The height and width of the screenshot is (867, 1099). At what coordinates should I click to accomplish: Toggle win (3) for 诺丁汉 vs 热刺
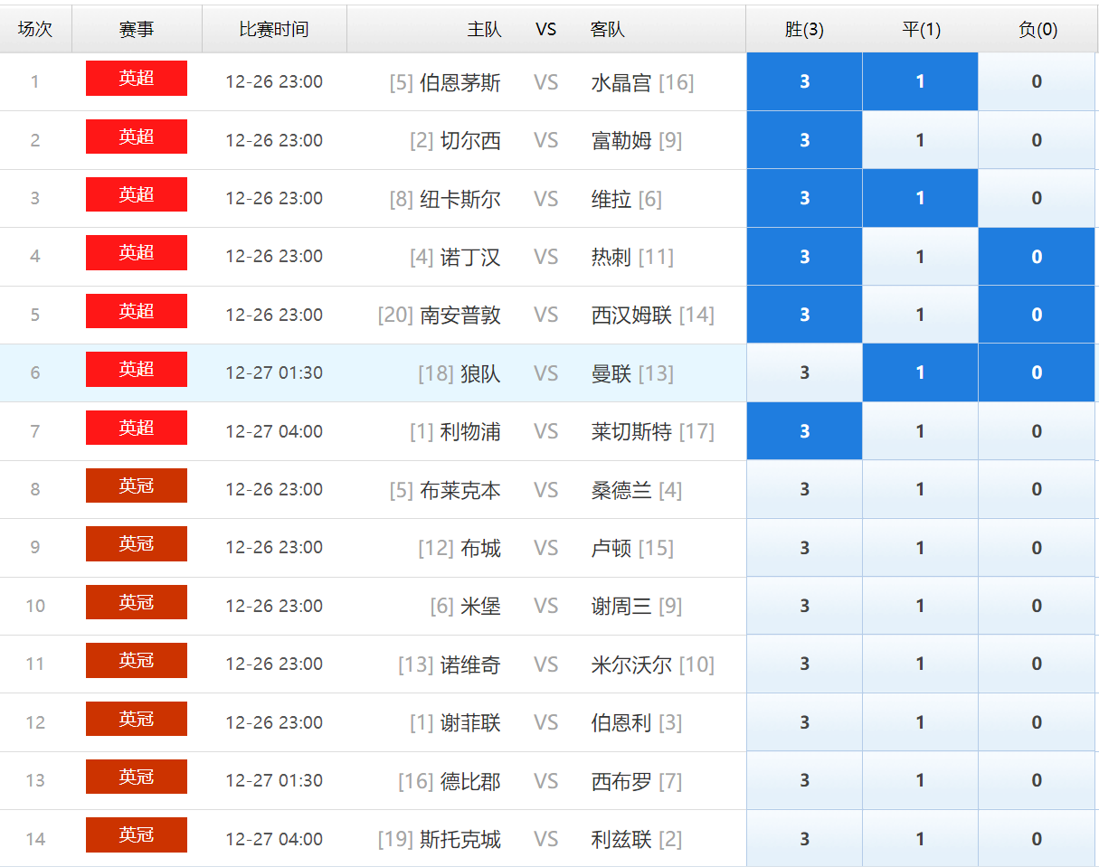(x=804, y=257)
